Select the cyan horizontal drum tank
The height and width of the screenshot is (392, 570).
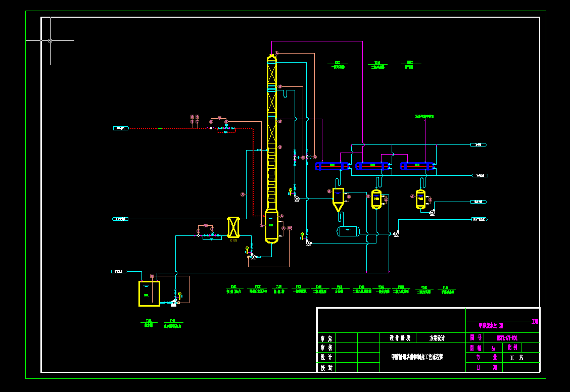pos(348,231)
